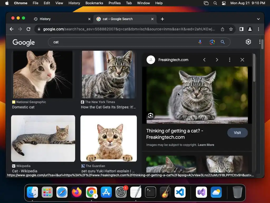Open preview panel more options
This screenshot has height=203, width=270.
[230, 60]
